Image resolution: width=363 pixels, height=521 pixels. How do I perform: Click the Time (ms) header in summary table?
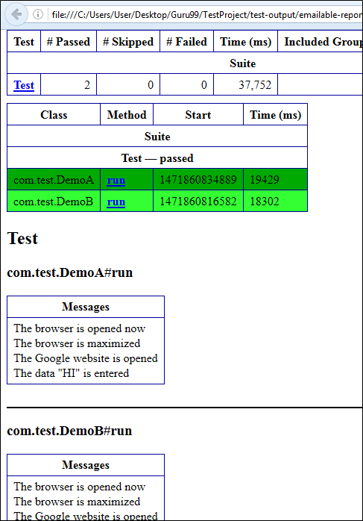click(245, 42)
